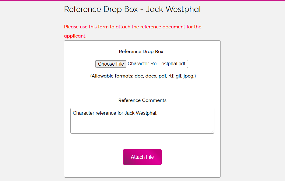
Task: Click the word pdf in allowable formats
Action: click(x=162, y=76)
